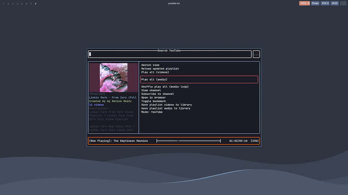Choose 'Subscribe to channel'
348x195 pixels.
coord(157,94)
